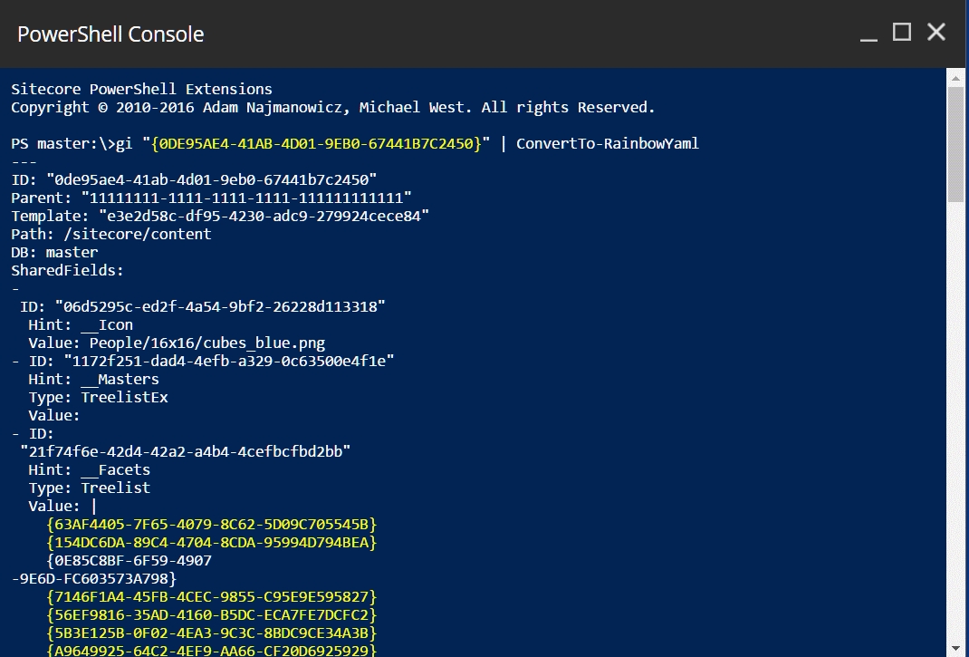This screenshot has height=657, width=969.
Task: Click the vertical scrollbar thumb
Action: 955,145
